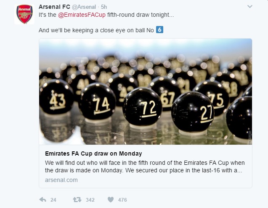The width and height of the screenshot is (268, 208).
Task: Open the 'Emirates FA Cup draw on Monday' headline
Action: [93, 153]
